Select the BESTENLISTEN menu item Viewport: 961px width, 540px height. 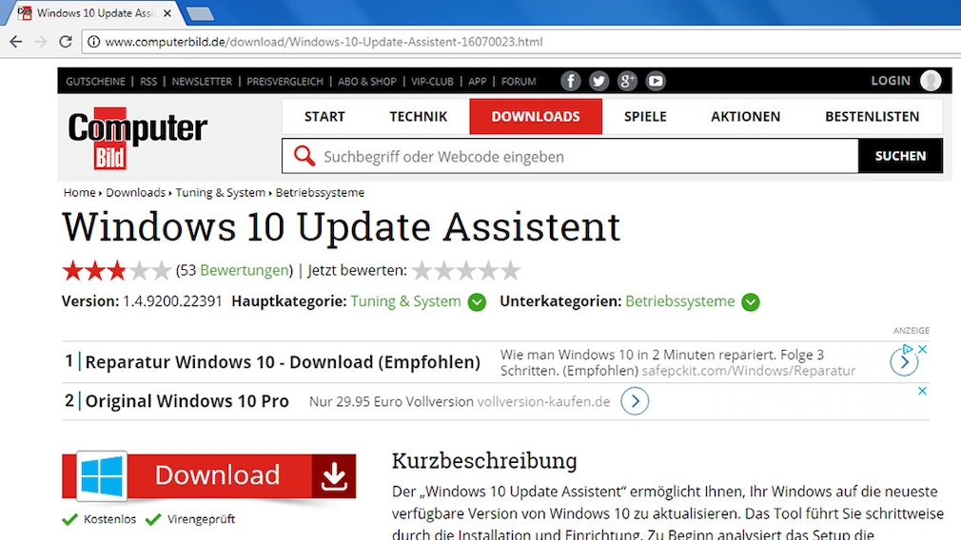tap(872, 117)
